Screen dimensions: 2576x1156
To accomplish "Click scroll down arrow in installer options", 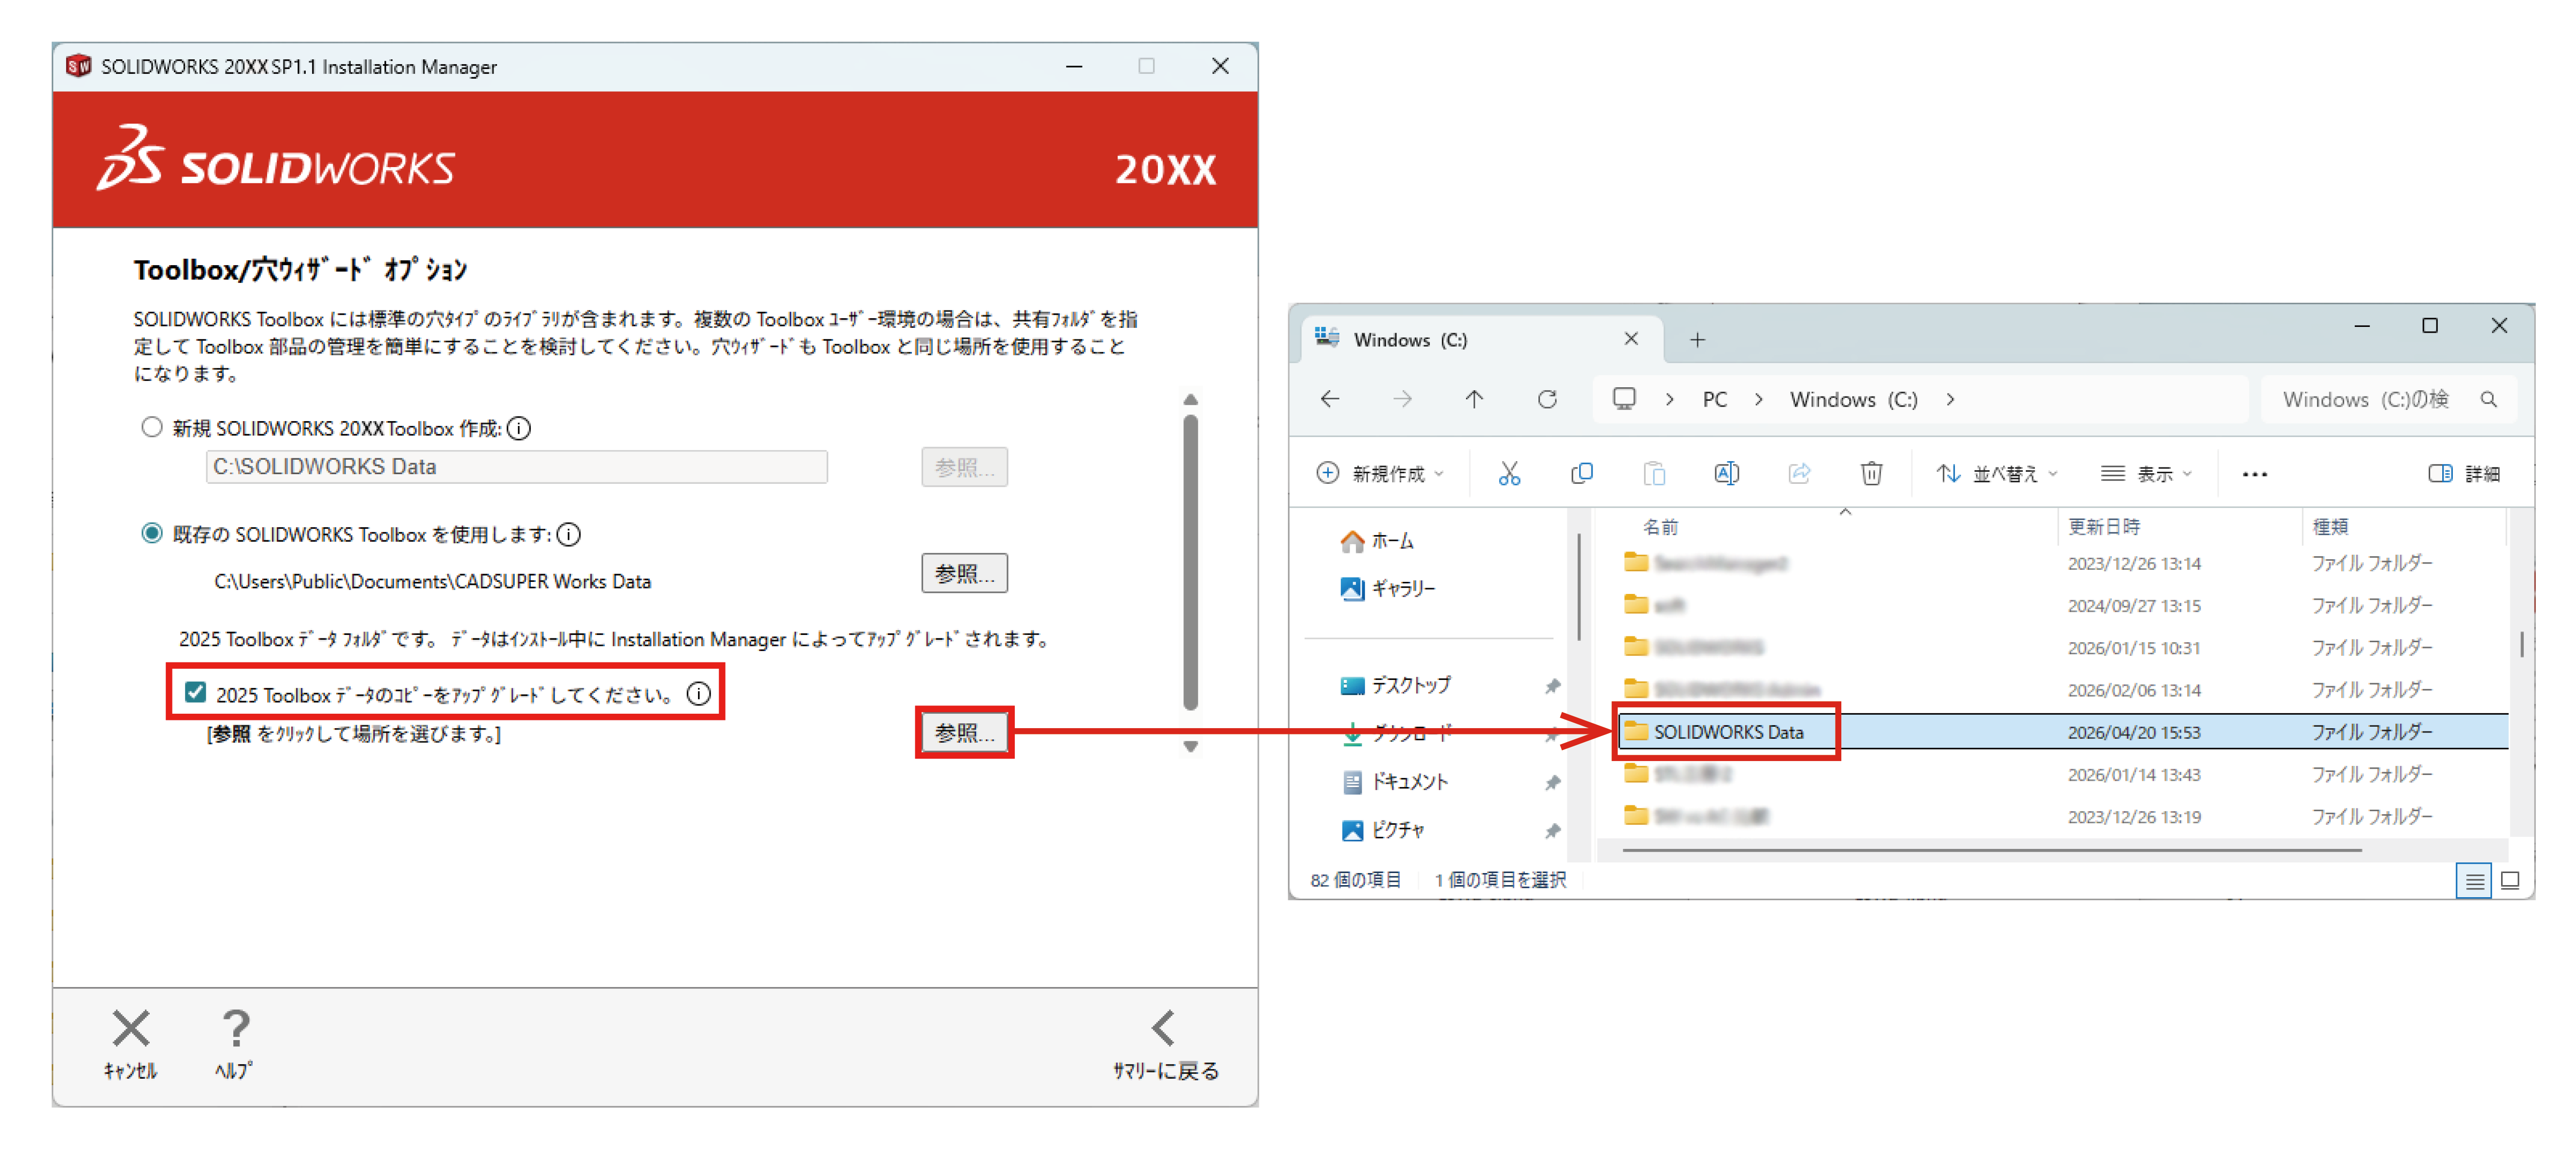I will tap(1190, 746).
